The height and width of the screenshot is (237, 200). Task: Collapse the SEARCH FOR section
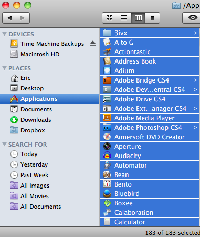(x=5, y=144)
